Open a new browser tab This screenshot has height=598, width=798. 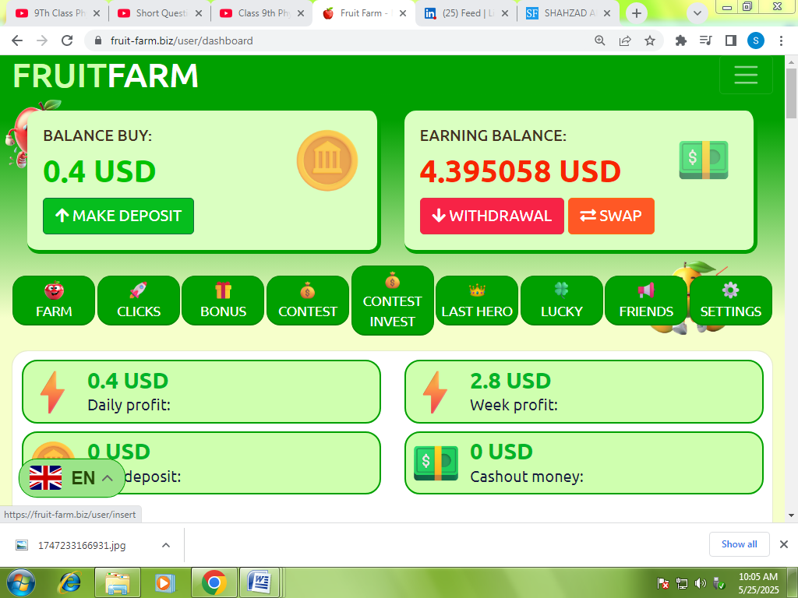pyautogui.click(x=636, y=13)
